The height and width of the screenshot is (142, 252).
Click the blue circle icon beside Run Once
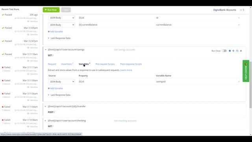pyautogui.click(x=230, y=51)
